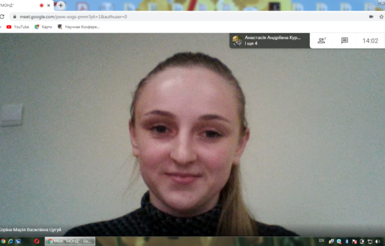Switch the EN input language indicator
Screen dimensions: 385x246
[322, 241]
